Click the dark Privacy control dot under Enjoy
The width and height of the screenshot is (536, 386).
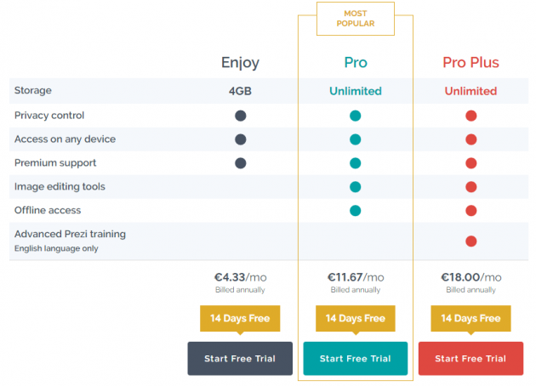(x=240, y=116)
